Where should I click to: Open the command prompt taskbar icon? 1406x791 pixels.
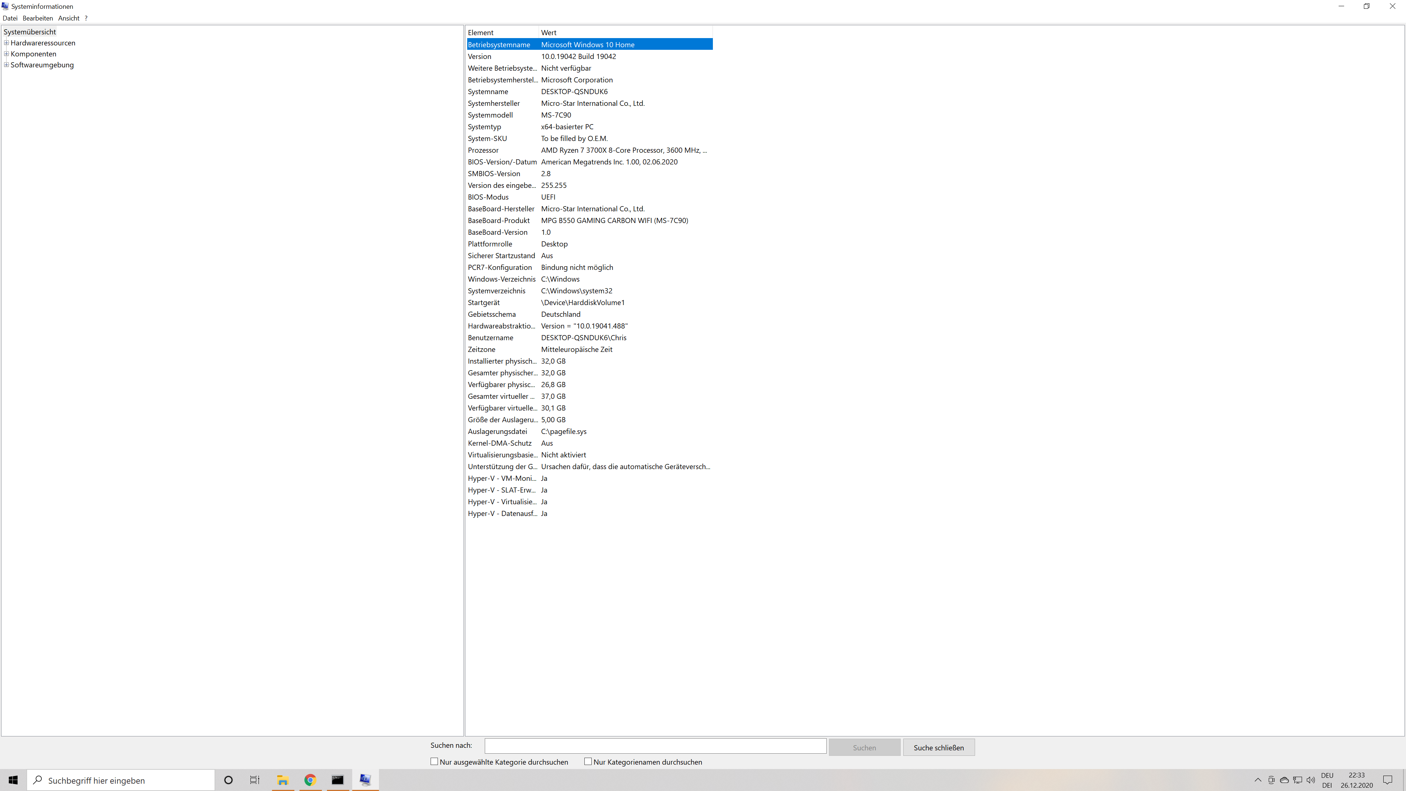[337, 780]
